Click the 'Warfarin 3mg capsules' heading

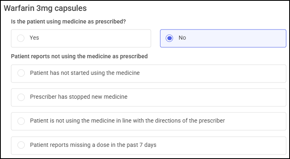(45, 8)
